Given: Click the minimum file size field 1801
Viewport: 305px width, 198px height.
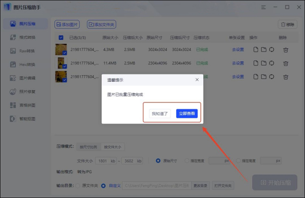Looking at the screenshot, I should point(106,161).
